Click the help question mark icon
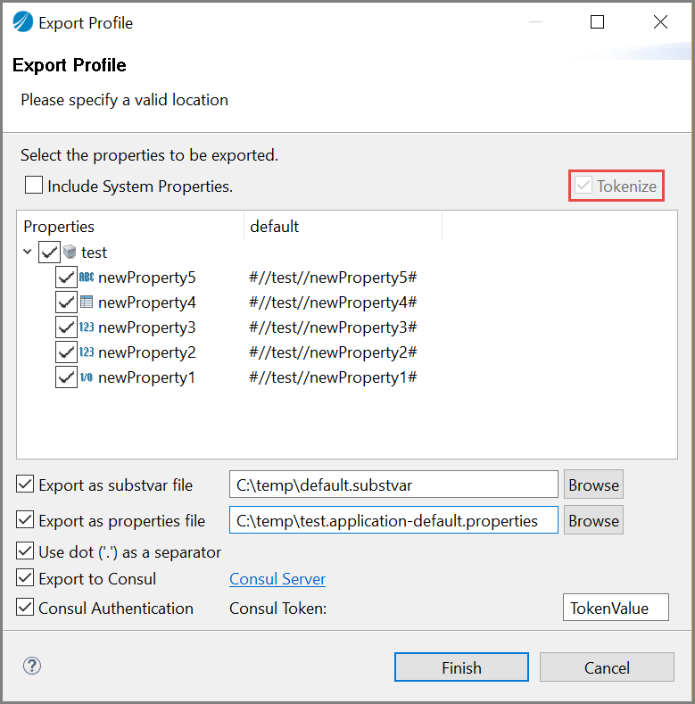 32,666
